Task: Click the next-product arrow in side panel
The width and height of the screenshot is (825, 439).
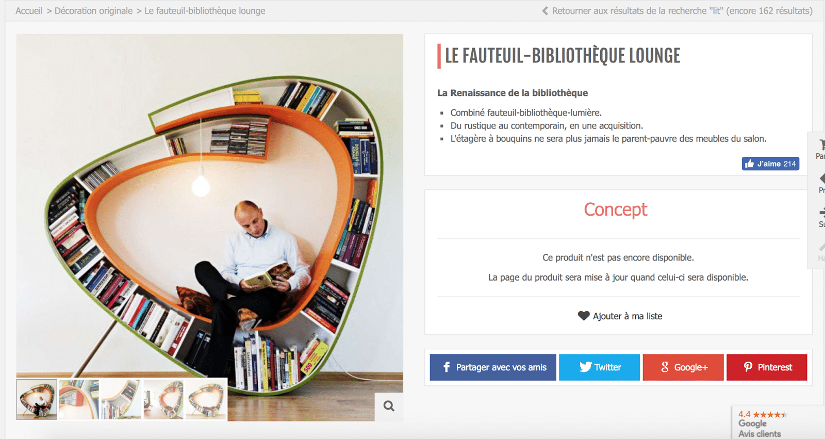Action: 821,212
